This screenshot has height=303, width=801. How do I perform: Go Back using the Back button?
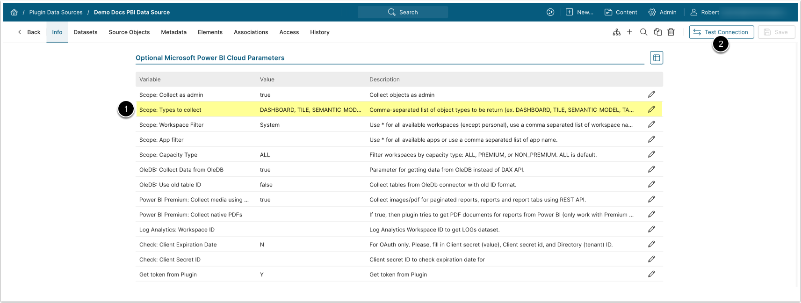pos(29,32)
